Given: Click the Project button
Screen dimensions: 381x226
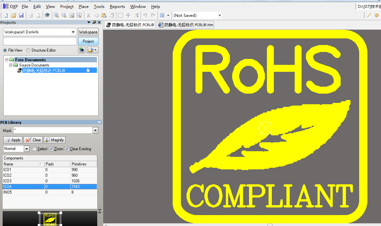Looking at the screenshot, I should (88, 41).
